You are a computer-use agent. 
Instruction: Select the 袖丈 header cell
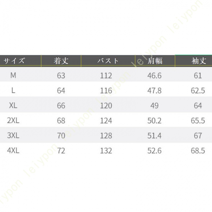click(199, 61)
